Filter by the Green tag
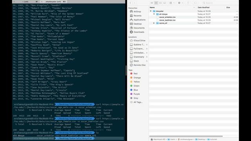The height and width of the screenshot is (141, 251). [135, 86]
